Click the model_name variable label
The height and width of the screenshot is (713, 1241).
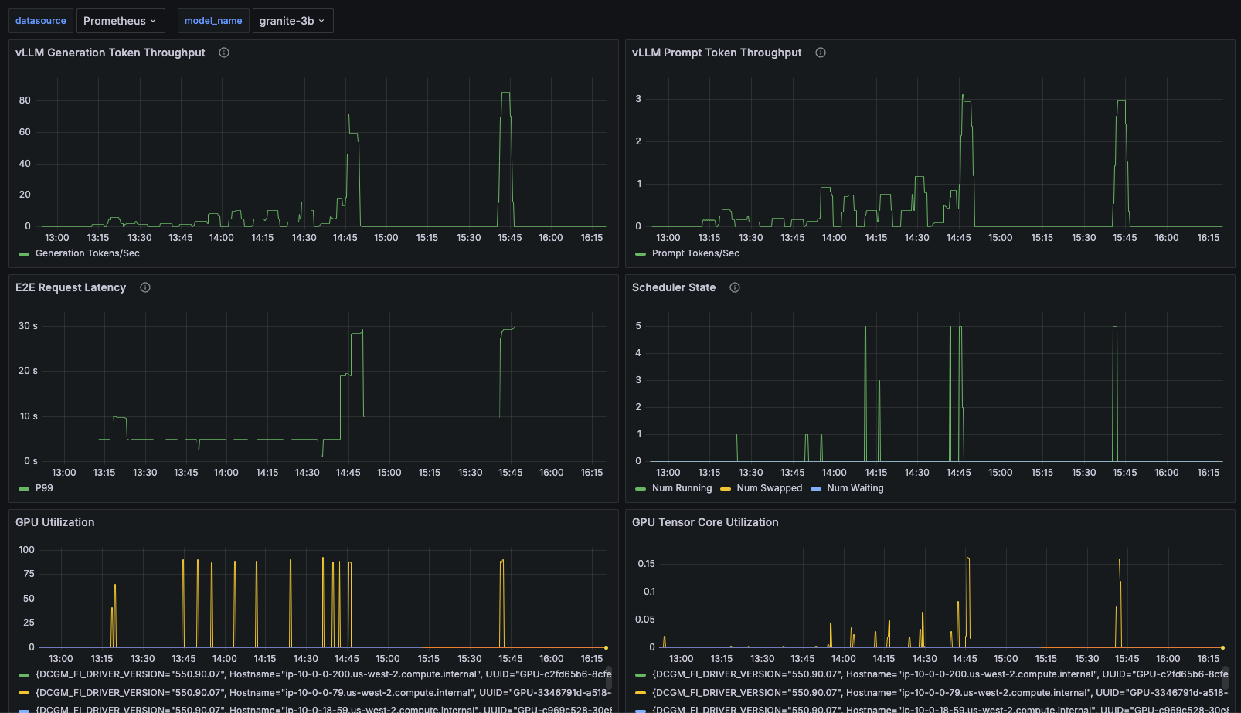[213, 21]
